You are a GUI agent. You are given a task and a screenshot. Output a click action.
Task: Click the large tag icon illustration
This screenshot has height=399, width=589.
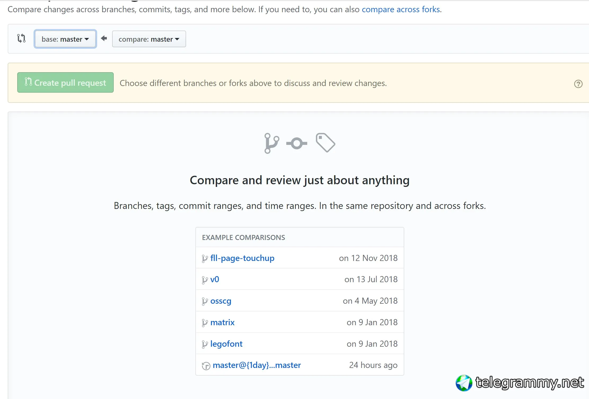(326, 143)
